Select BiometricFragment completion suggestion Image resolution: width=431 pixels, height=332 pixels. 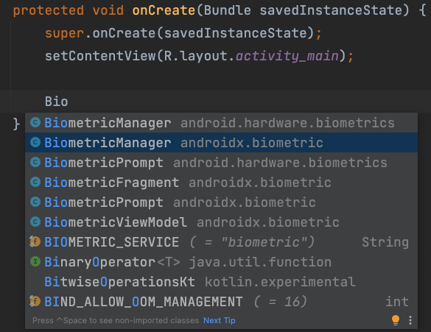(221, 183)
